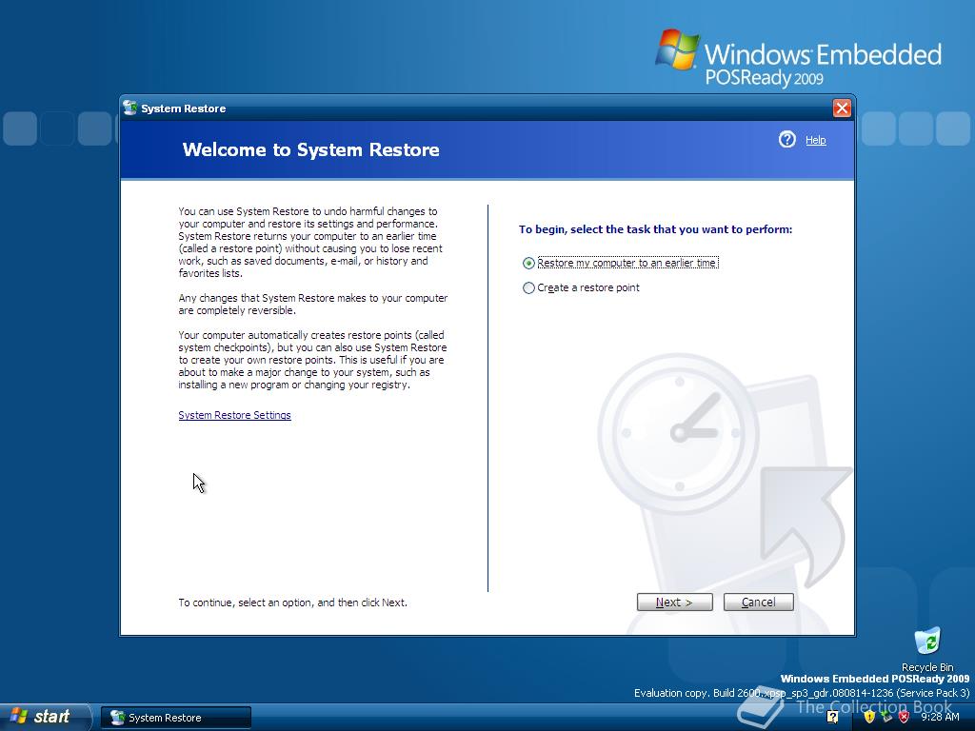This screenshot has height=731, width=975.
Task: Click the System Restore title bar icon
Action: pos(129,109)
